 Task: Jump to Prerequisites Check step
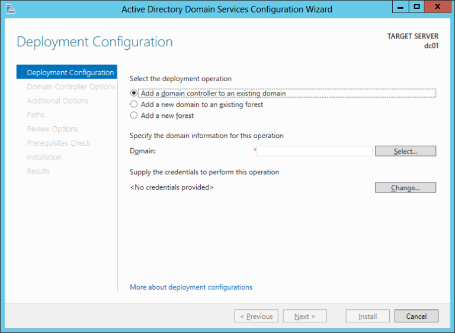point(59,143)
